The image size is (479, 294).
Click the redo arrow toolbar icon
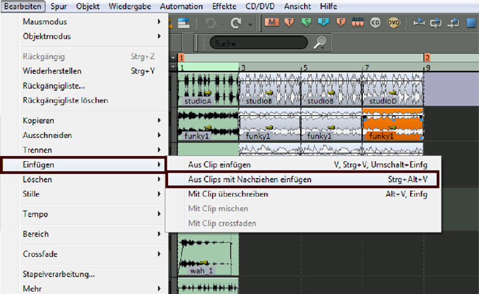(236, 23)
